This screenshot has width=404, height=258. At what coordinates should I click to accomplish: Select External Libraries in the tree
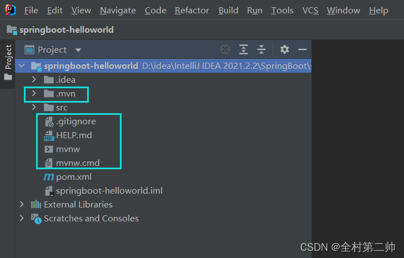pyautogui.click(x=78, y=204)
